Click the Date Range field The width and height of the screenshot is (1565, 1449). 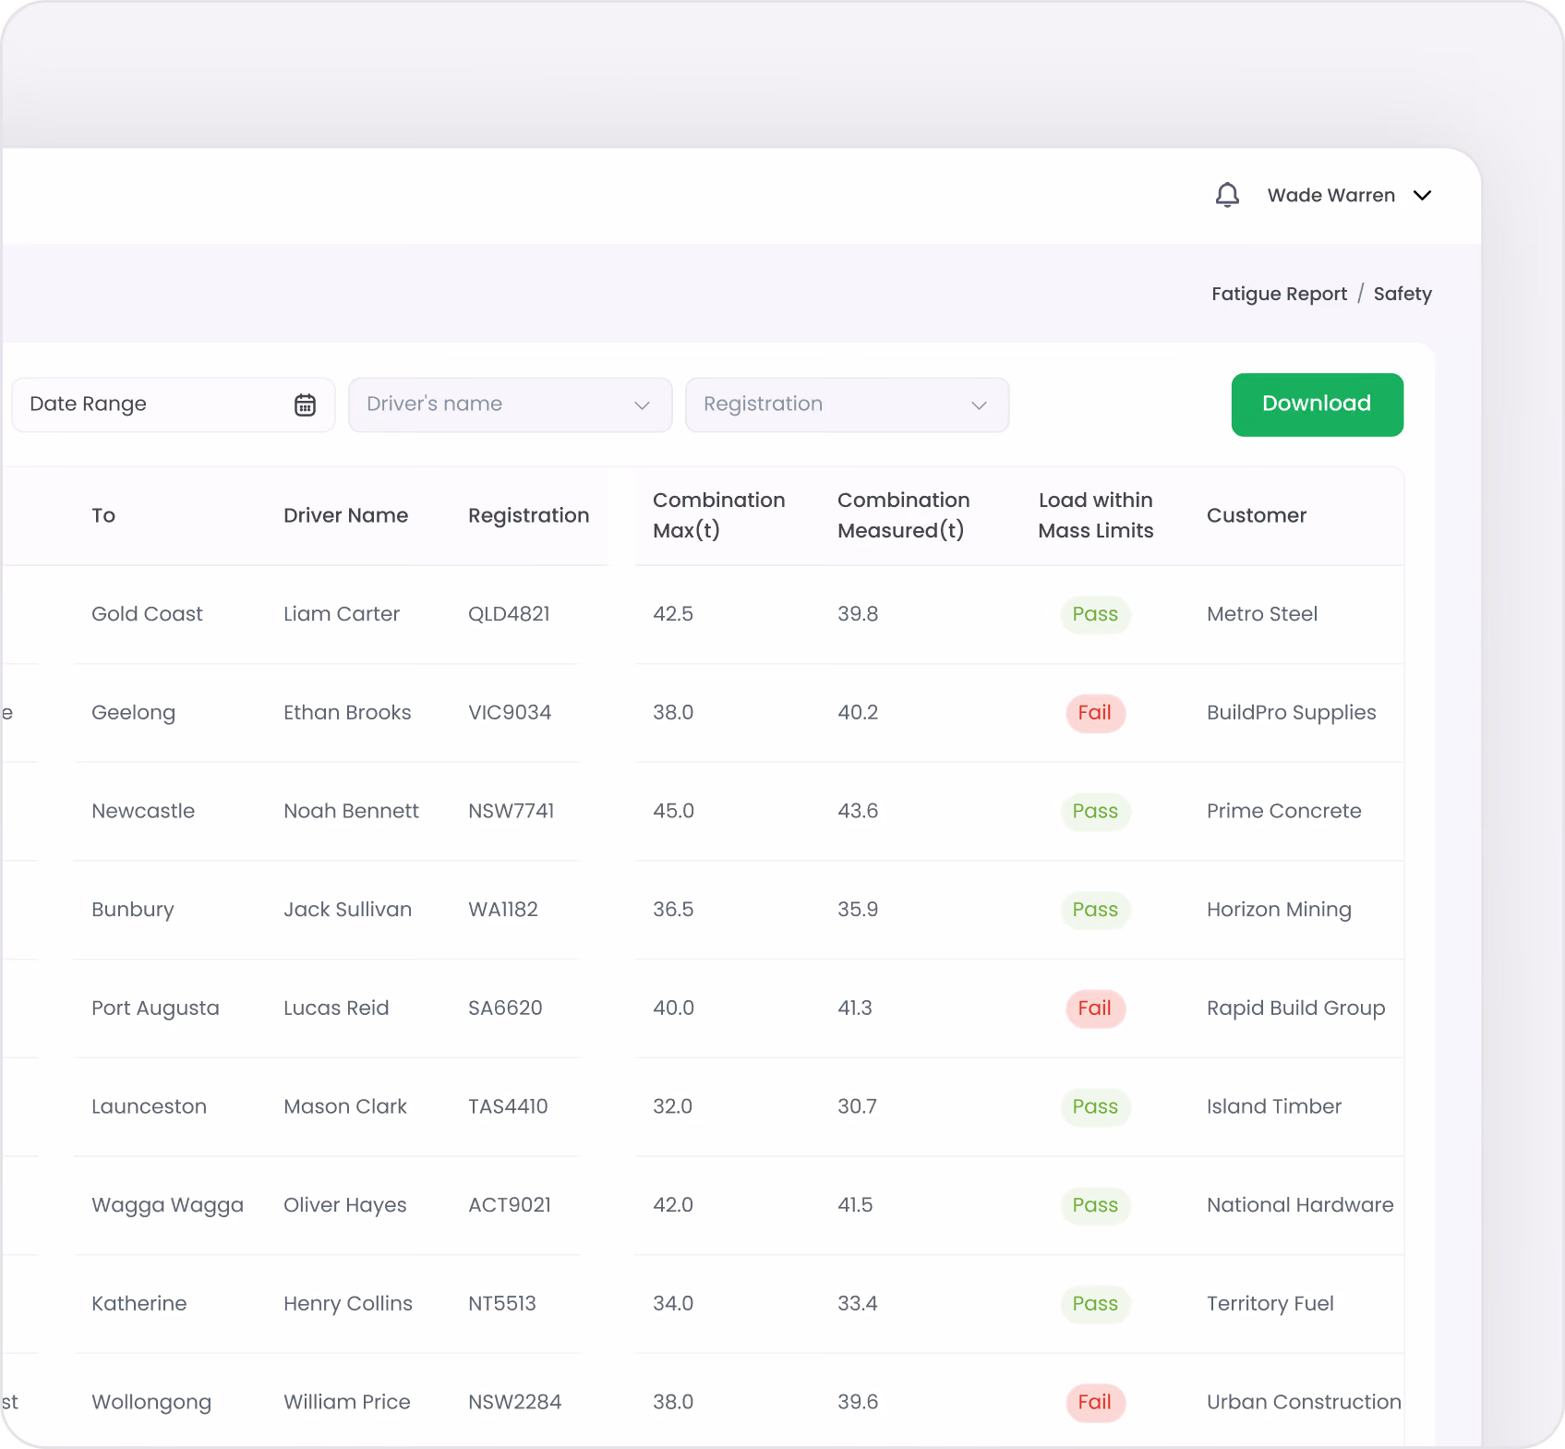click(x=173, y=405)
